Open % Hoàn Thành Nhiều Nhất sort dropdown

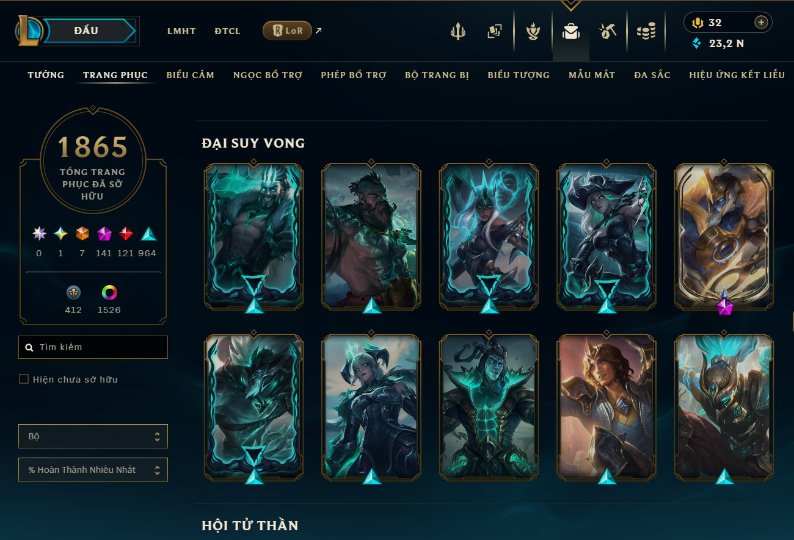point(93,470)
